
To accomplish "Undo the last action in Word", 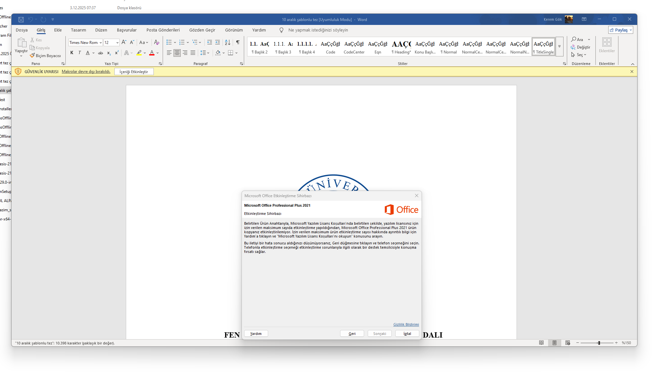I will 30,20.
